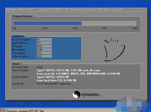Click the Source Partition GHO file path line
The height and width of the screenshot is (112, 151).
78,74
